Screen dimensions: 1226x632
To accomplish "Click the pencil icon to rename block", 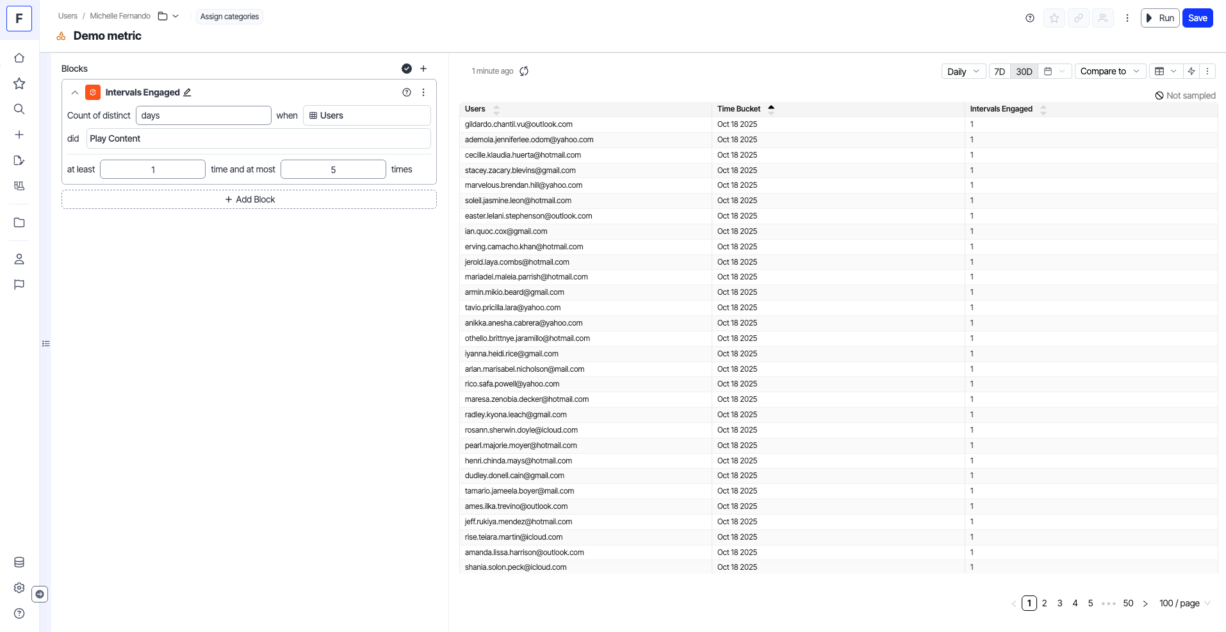I will [187, 92].
